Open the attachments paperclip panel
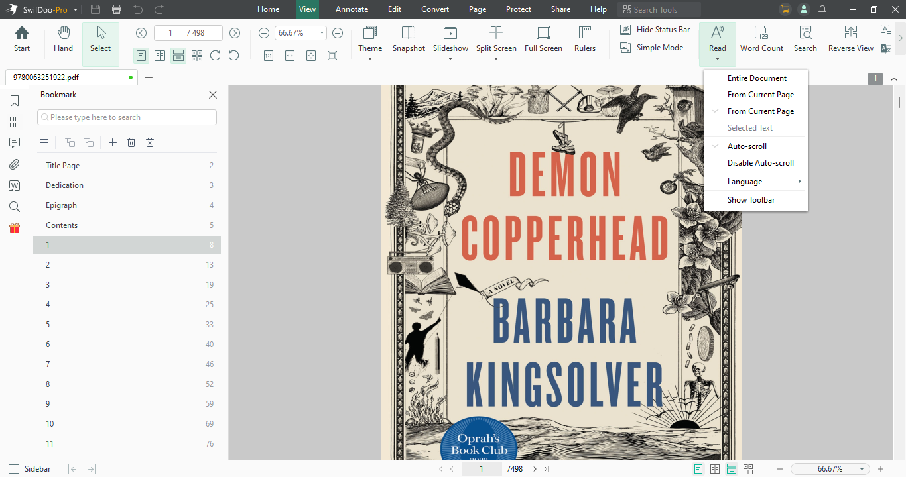This screenshot has width=906, height=477. pyautogui.click(x=14, y=164)
